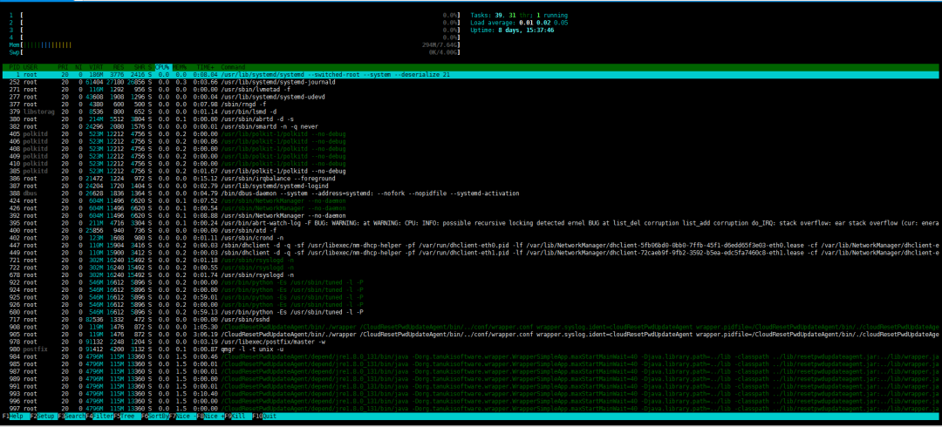This screenshot has width=942, height=427.
Task: Activate F3 Search in the footer
Action: [x=76, y=417]
